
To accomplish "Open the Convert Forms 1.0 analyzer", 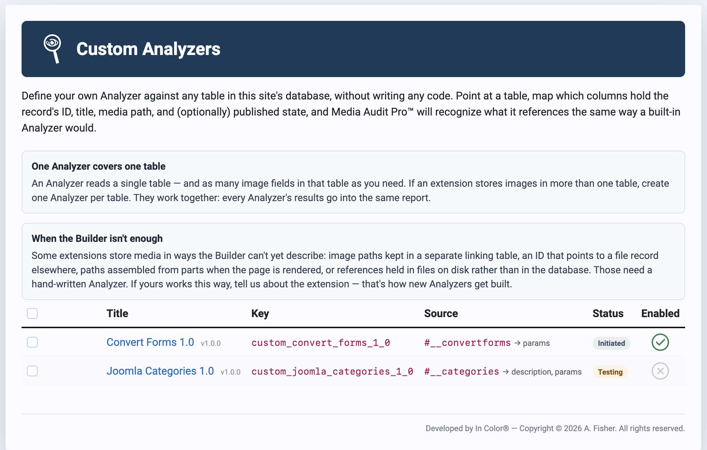I will pyautogui.click(x=150, y=342).
